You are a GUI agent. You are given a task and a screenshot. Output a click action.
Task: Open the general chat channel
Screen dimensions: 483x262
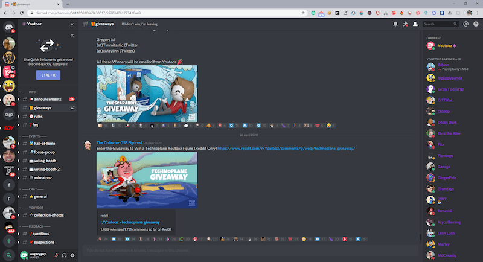coord(48,196)
